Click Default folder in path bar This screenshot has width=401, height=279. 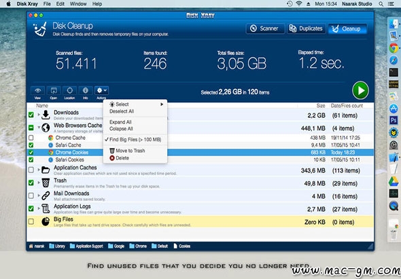(160, 246)
